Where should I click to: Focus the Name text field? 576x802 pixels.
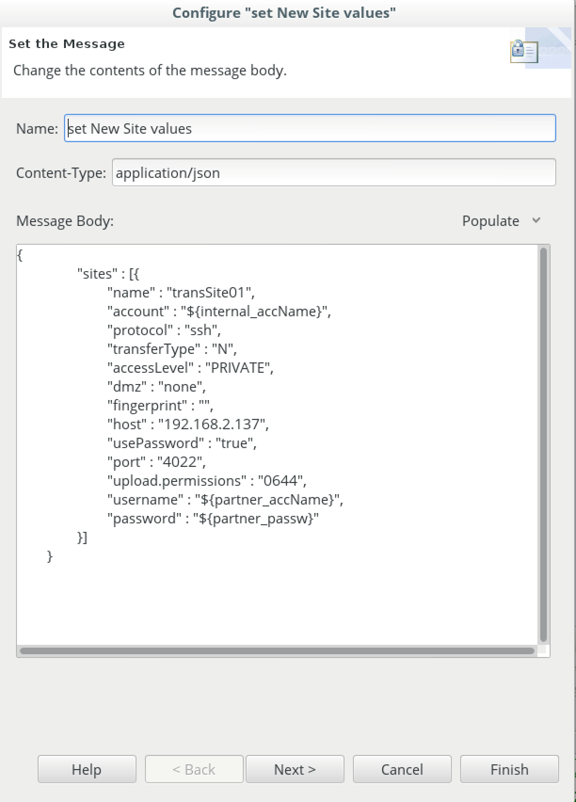pos(310,128)
